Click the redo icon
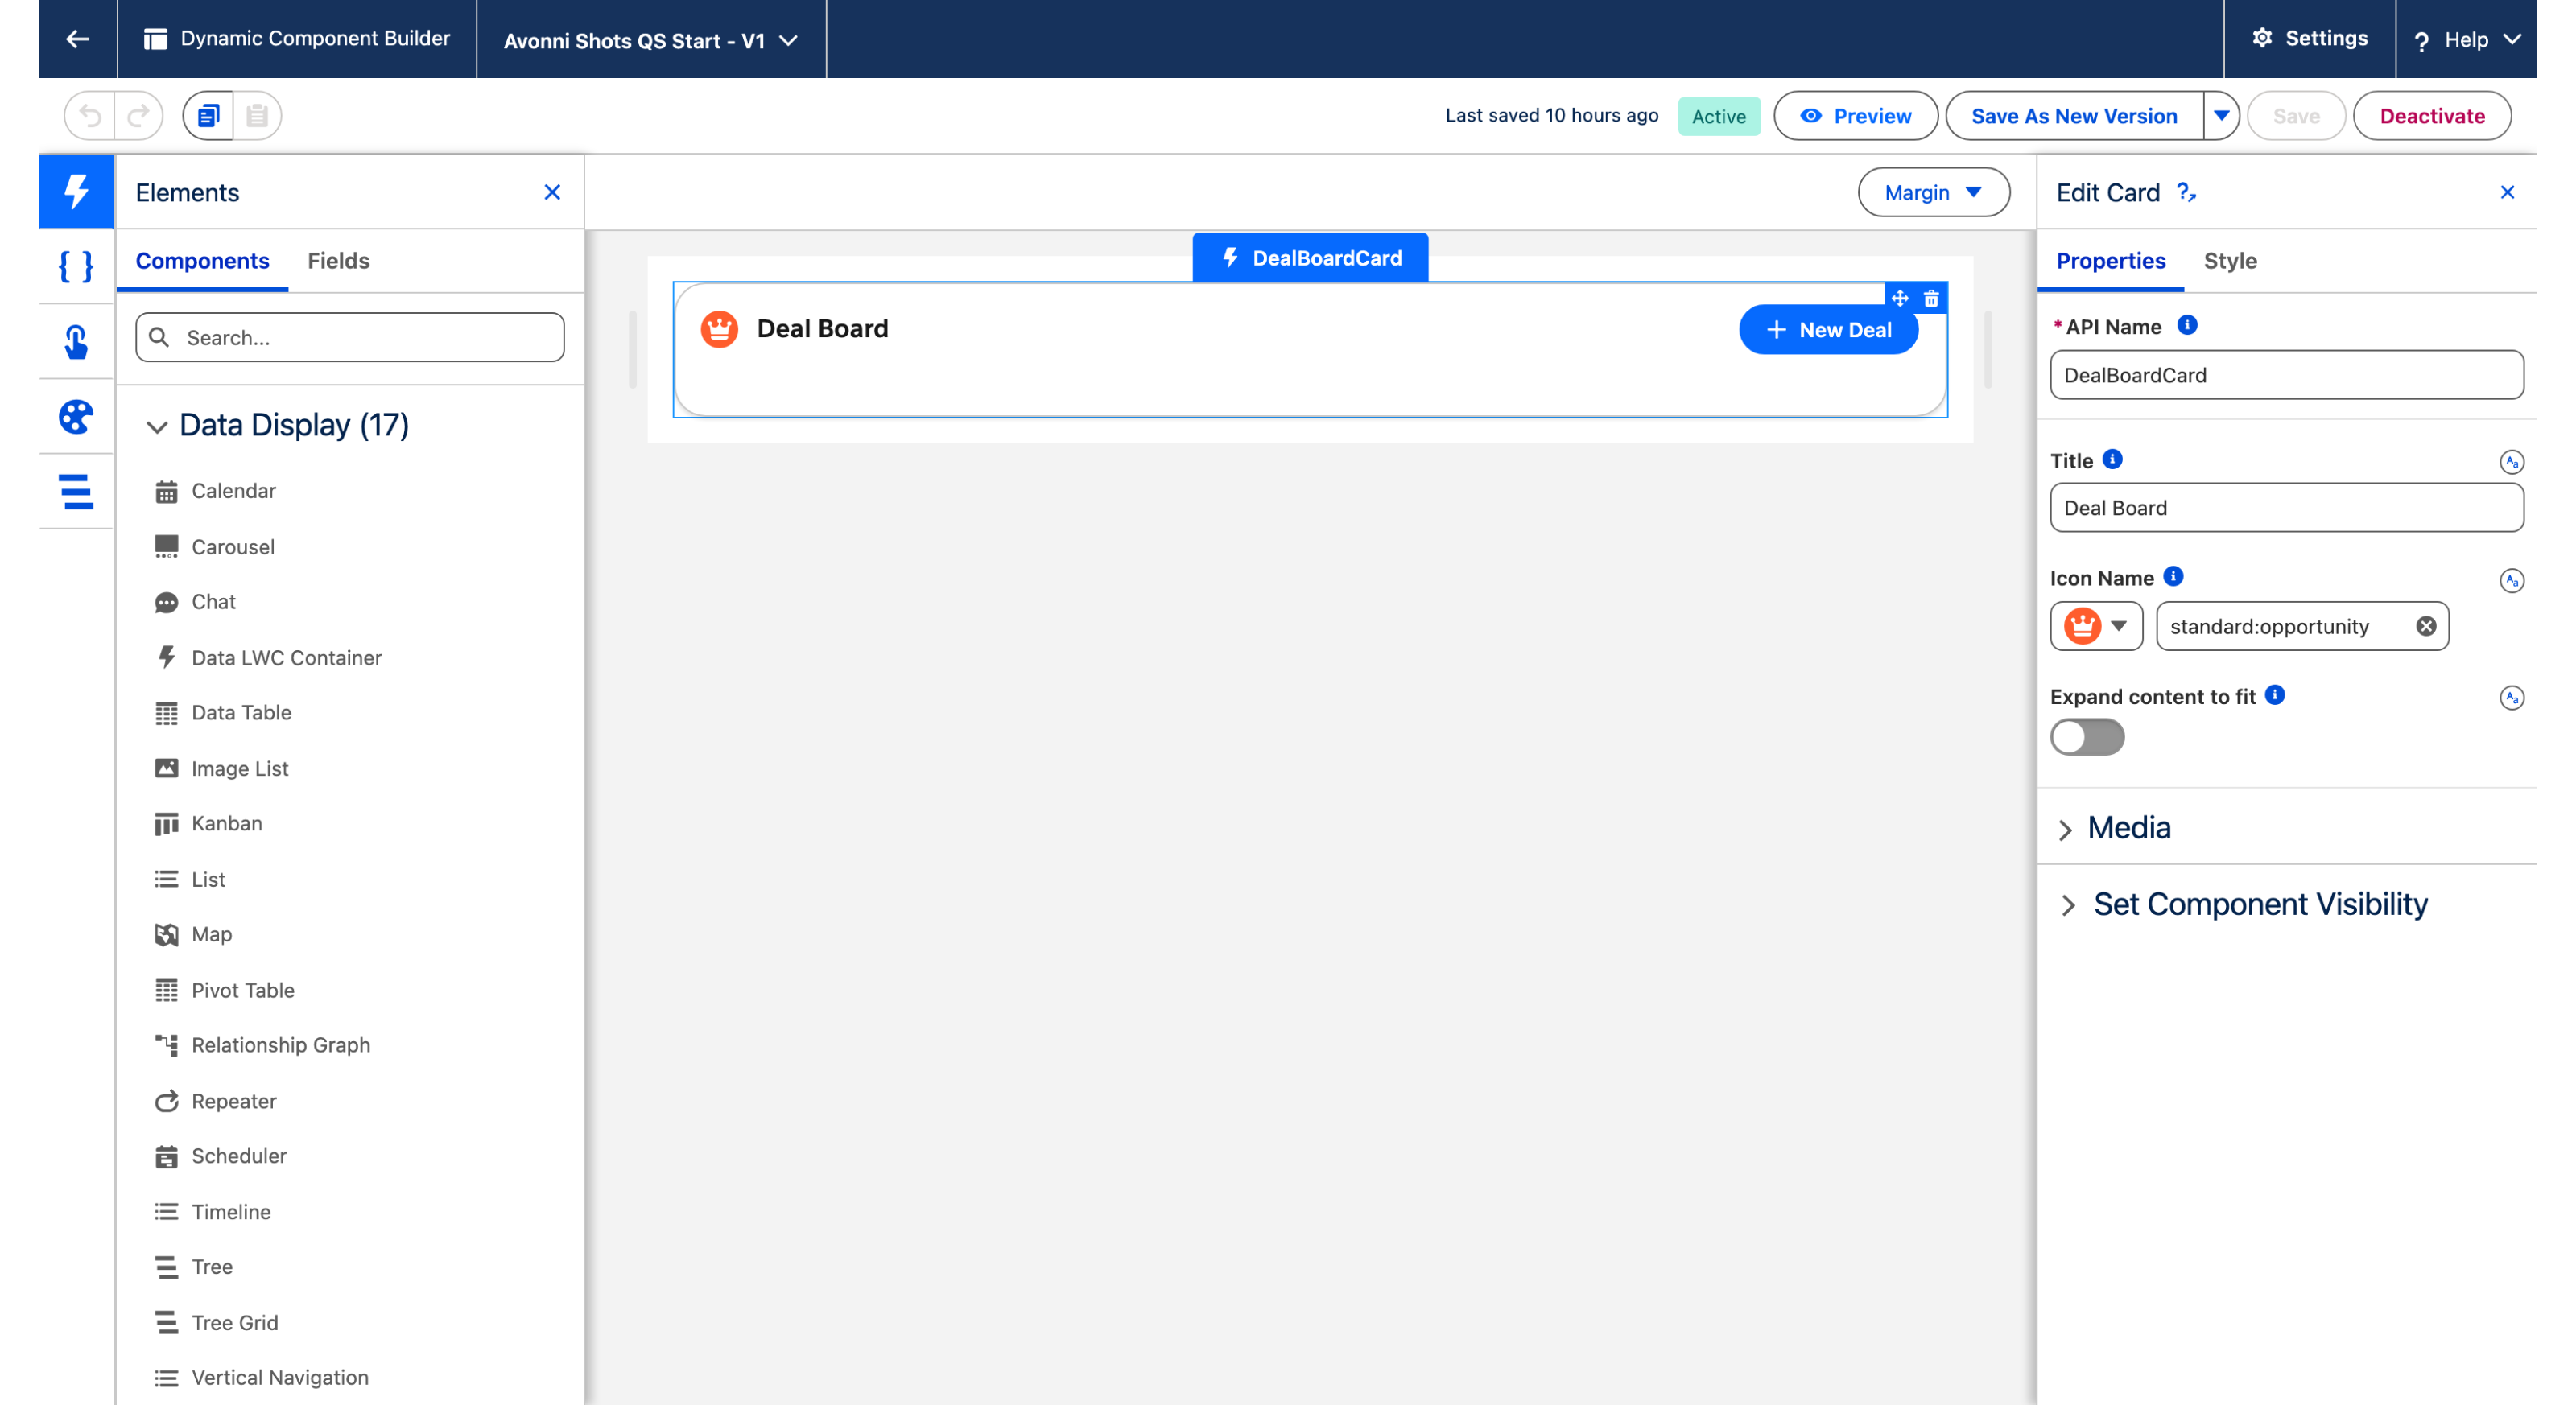The image size is (2576, 1405). pos(139,116)
